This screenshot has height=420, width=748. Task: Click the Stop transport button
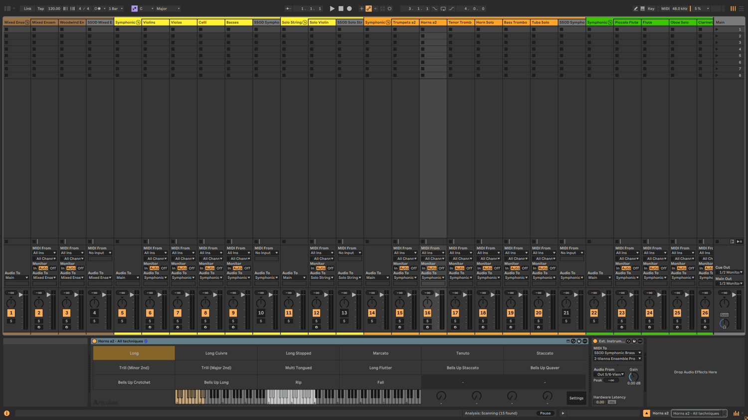341,8
